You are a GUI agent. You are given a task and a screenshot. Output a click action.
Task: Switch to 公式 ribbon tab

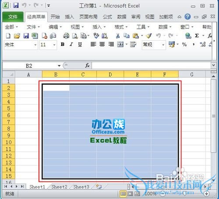coord(107,17)
